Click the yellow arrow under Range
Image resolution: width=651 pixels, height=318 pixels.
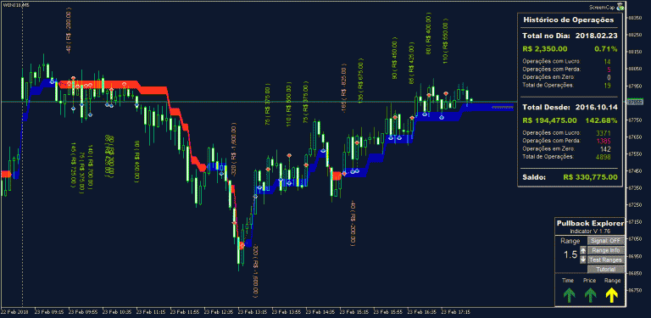612,295
